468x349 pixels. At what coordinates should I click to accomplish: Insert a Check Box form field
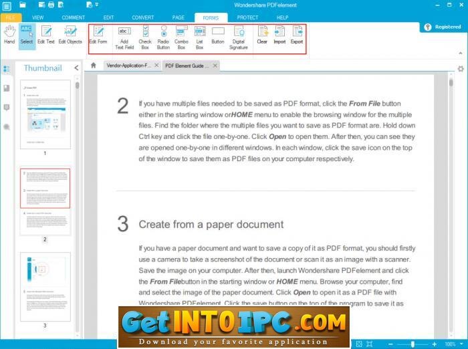pyautogui.click(x=145, y=38)
